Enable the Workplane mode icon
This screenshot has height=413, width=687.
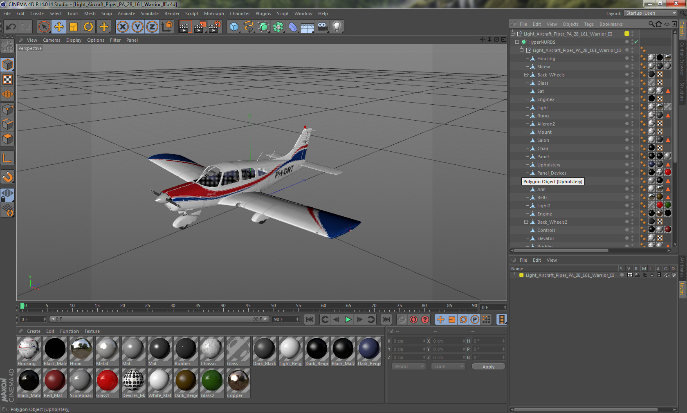[8, 94]
